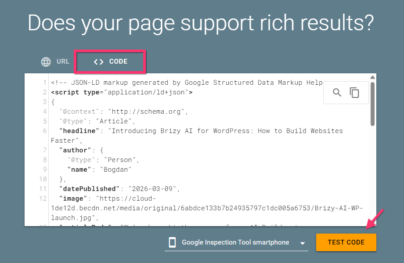
Task: Click "http://schema.org" context value
Action: pyautogui.click(x=146, y=112)
